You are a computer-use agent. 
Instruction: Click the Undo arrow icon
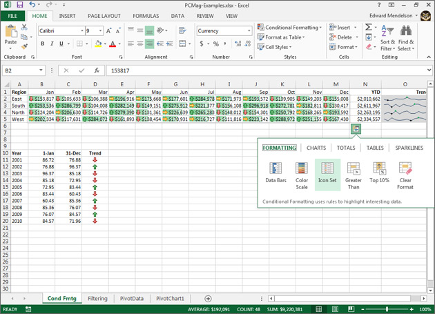(x=32, y=5)
